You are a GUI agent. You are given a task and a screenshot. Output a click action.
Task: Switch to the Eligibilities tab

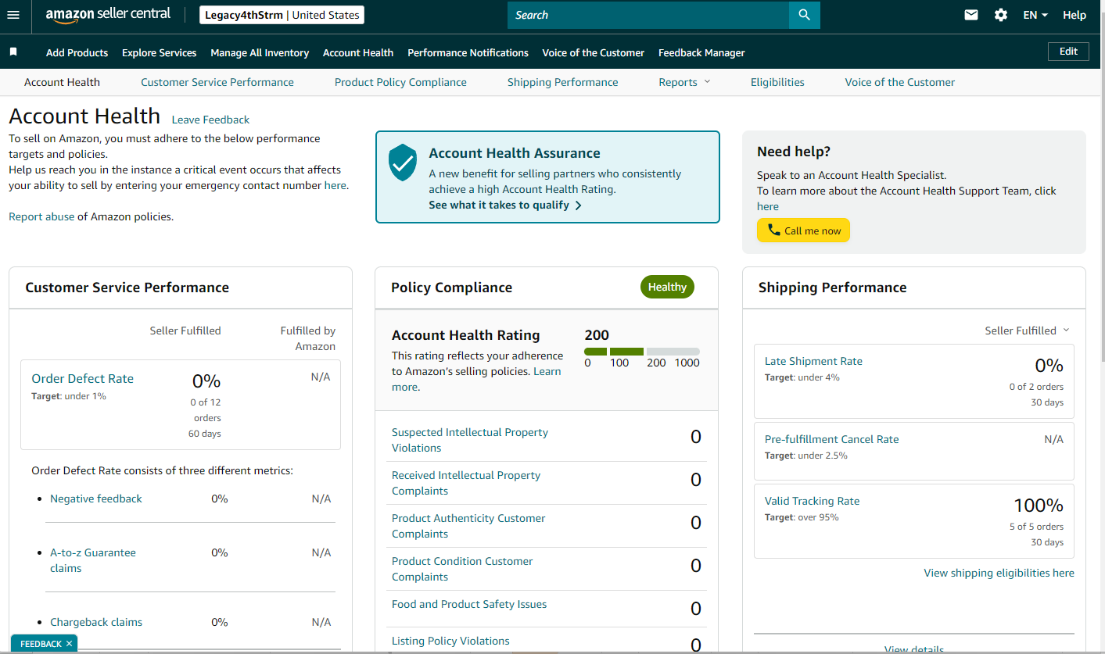(x=777, y=82)
